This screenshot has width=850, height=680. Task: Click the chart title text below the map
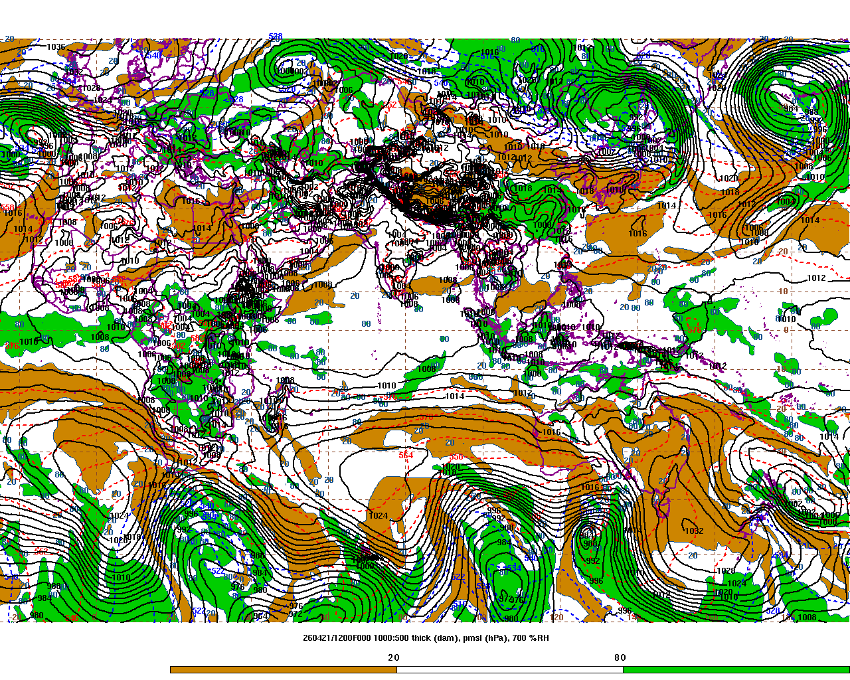(426, 638)
